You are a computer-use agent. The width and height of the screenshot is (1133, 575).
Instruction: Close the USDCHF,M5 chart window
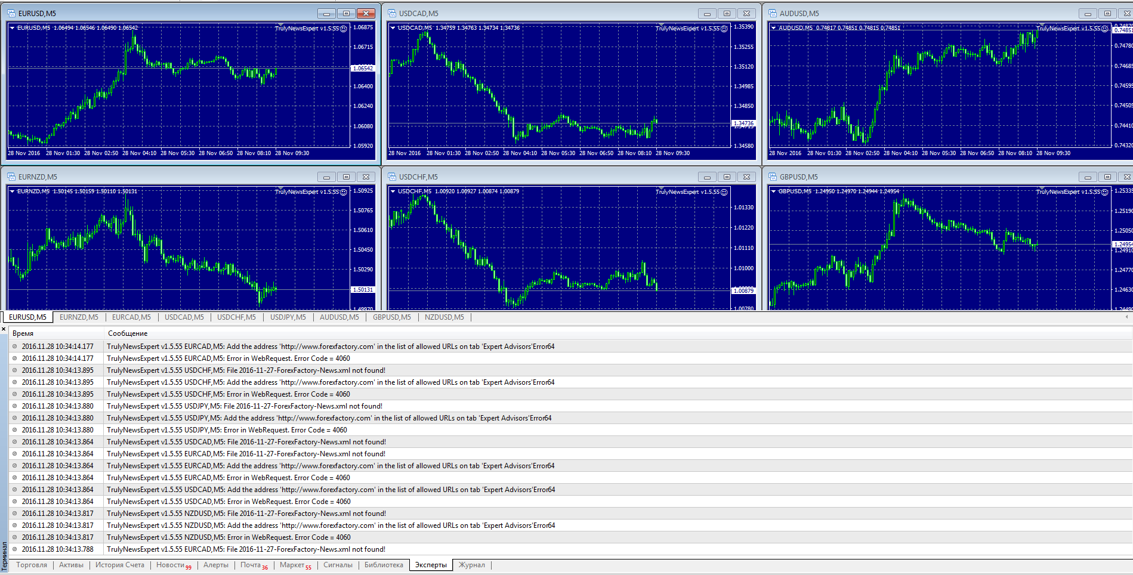[746, 177]
